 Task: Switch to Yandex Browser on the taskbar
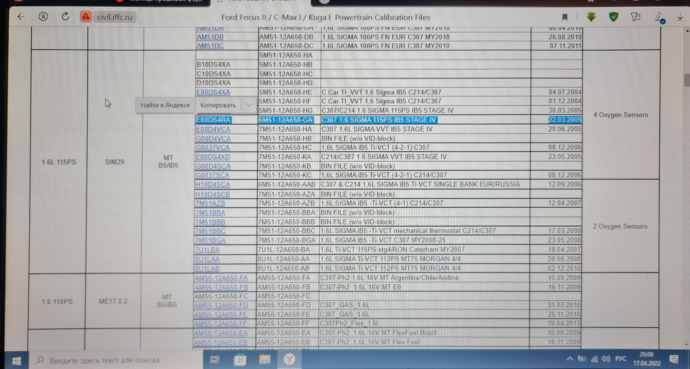[x=290, y=359]
